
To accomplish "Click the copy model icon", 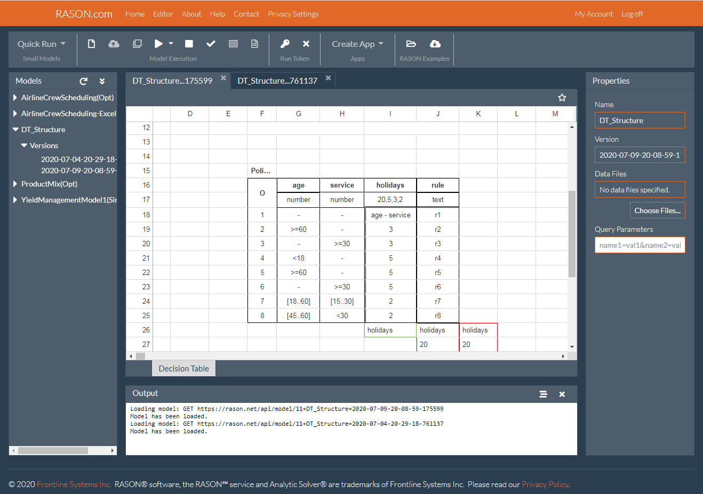I will pos(137,44).
